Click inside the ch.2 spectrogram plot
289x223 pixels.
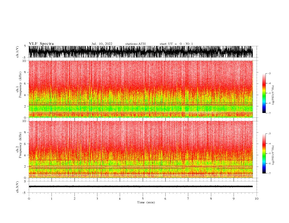pos(140,149)
